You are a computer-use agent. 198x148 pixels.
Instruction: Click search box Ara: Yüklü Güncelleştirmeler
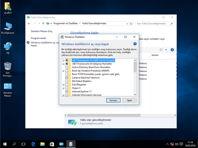155,24
